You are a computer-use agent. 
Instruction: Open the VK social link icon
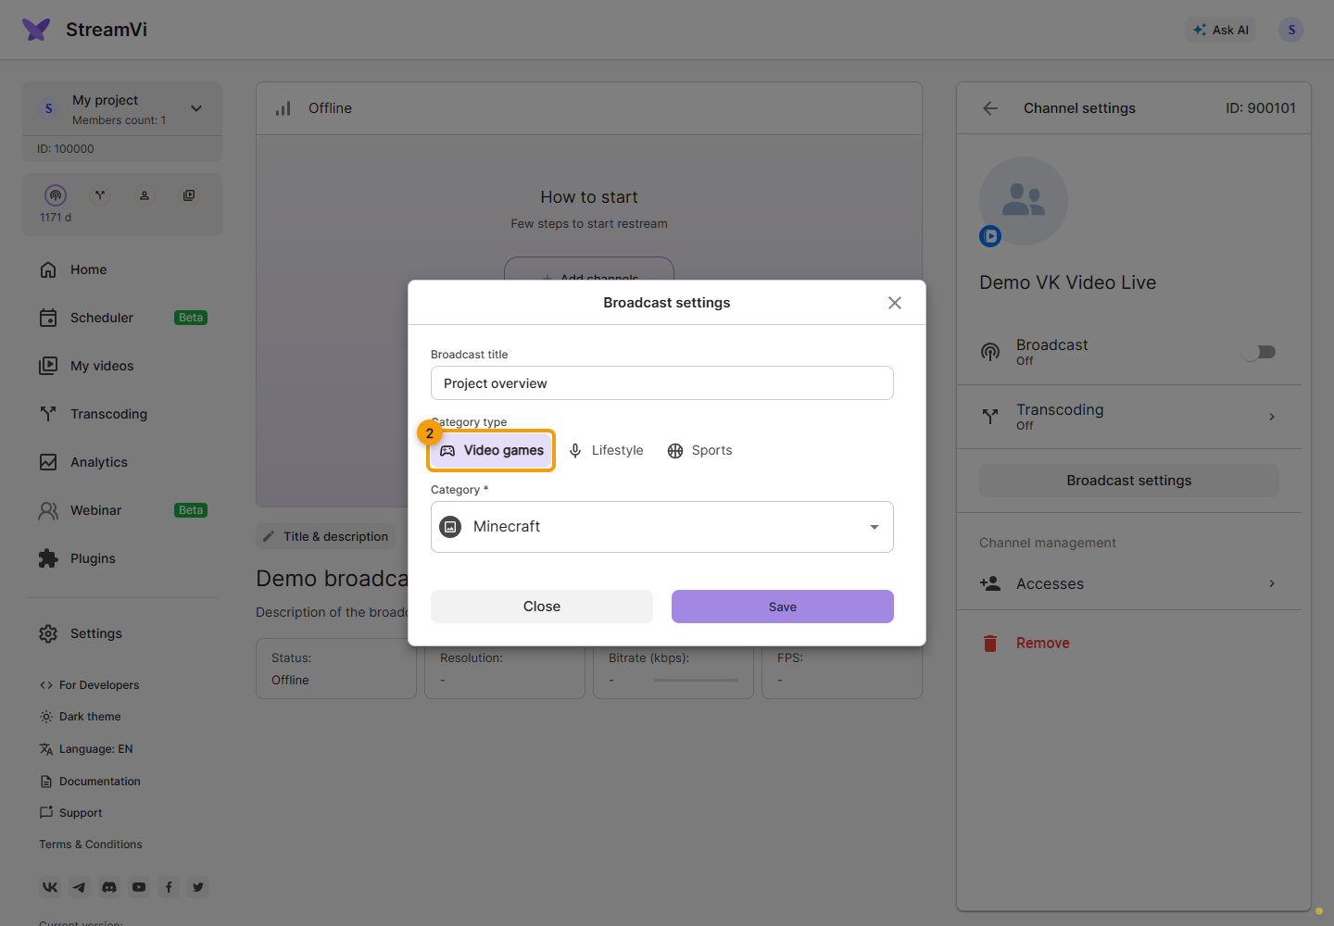(x=50, y=887)
